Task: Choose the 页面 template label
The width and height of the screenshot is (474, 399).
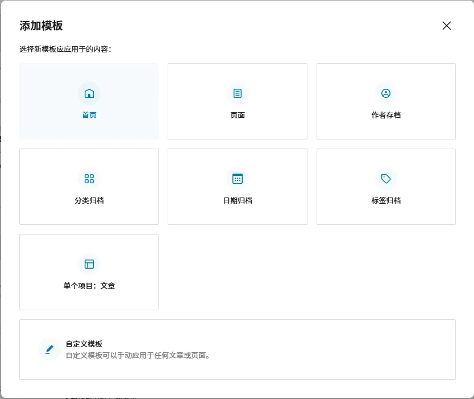Action: click(238, 115)
